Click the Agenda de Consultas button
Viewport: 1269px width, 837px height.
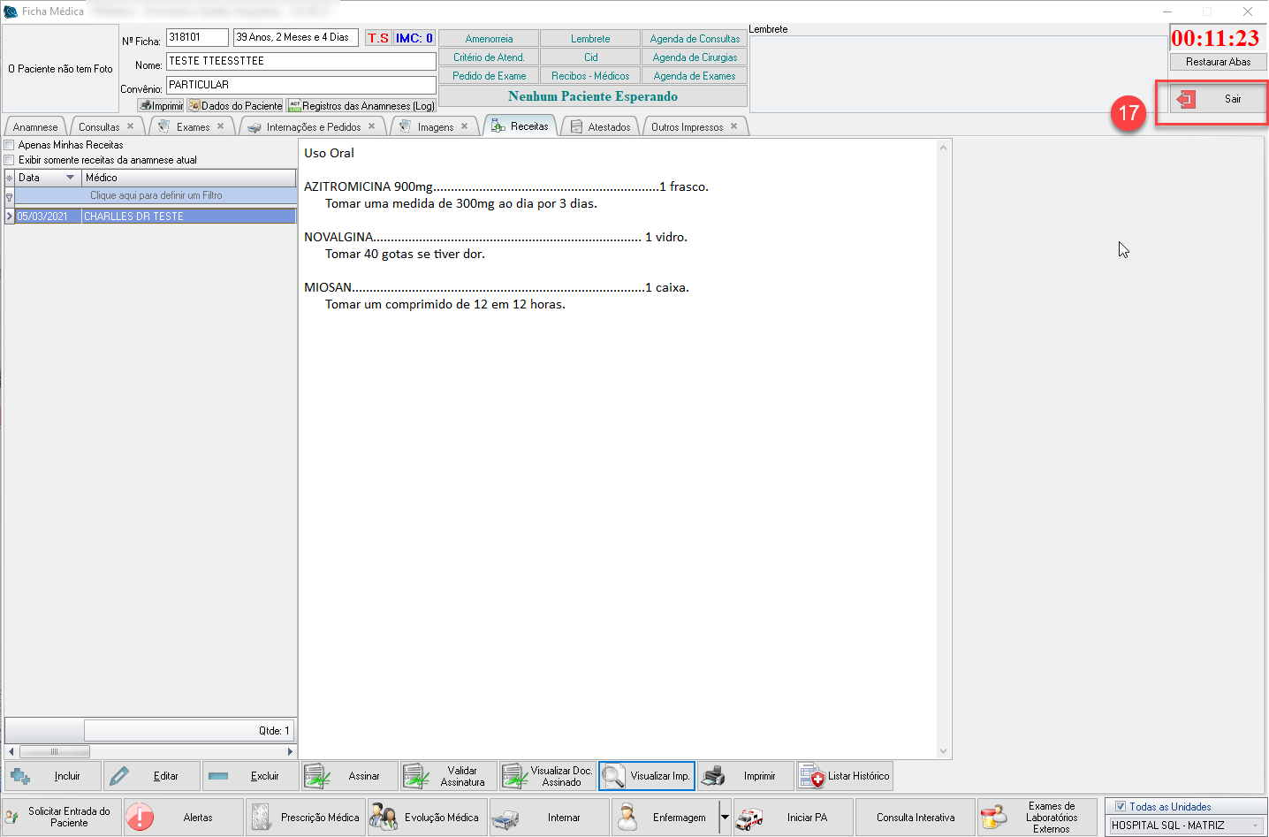pyautogui.click(x=695, y=39)
